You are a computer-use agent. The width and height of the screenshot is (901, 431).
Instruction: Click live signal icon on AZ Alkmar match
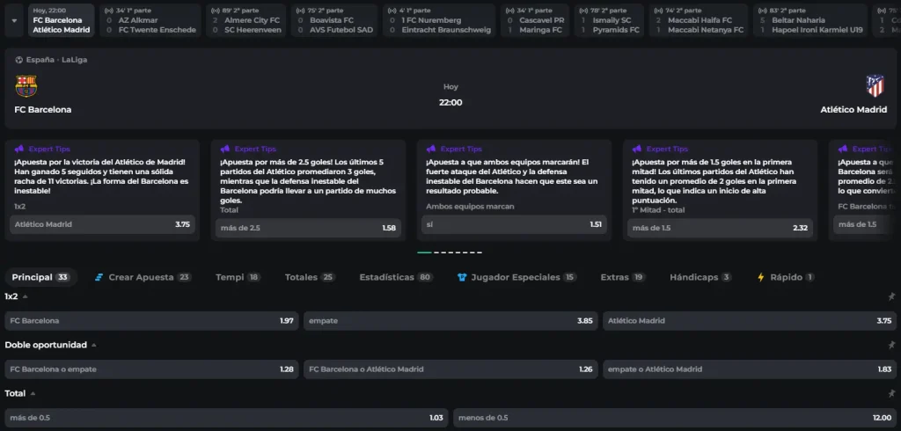tap(109, 11)
